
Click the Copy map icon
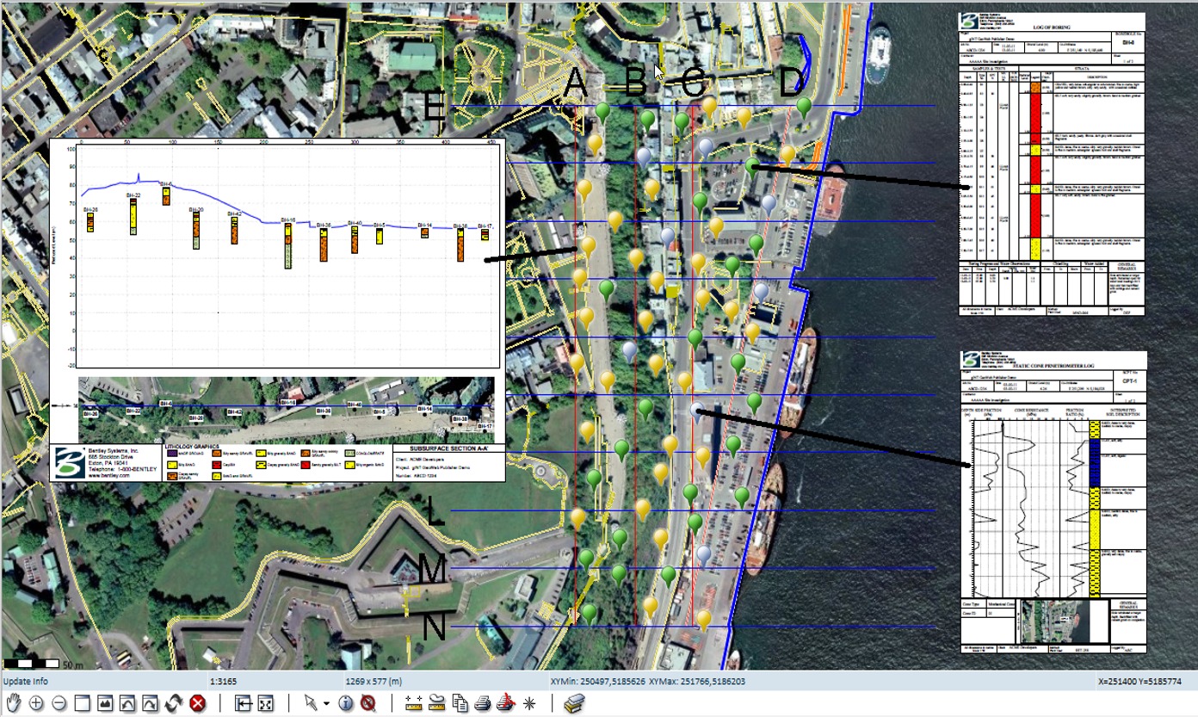[x=460, y=703]
